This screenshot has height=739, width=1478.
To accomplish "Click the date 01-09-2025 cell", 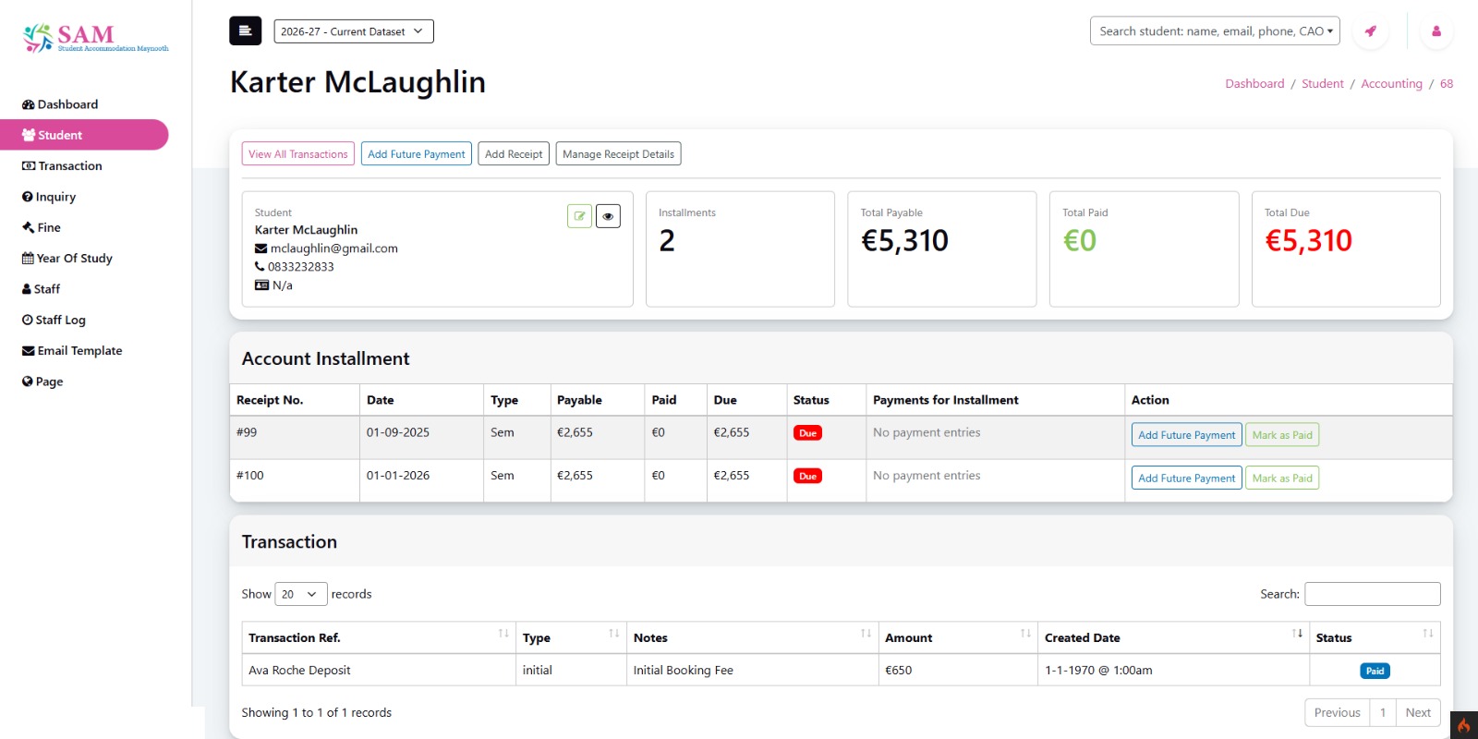I will tap(421, 438).
